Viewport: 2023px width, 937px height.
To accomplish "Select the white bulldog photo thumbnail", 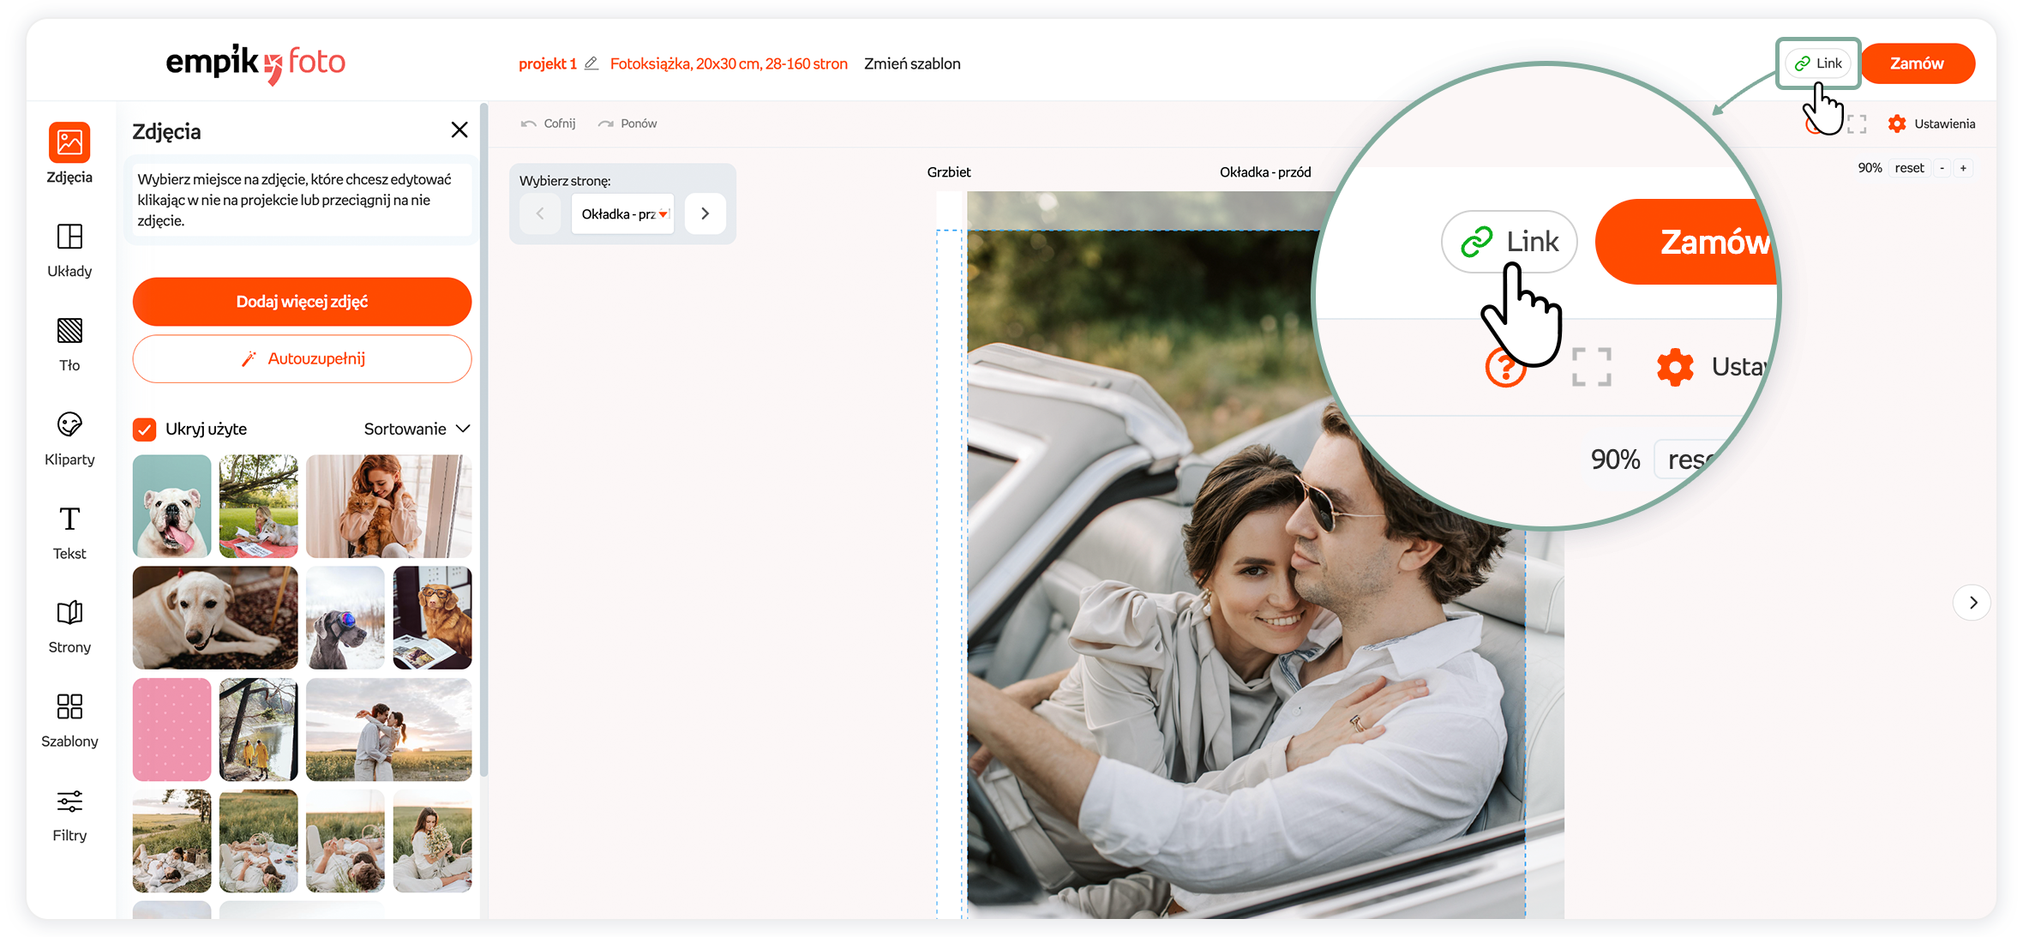I will tap(172, 506).
